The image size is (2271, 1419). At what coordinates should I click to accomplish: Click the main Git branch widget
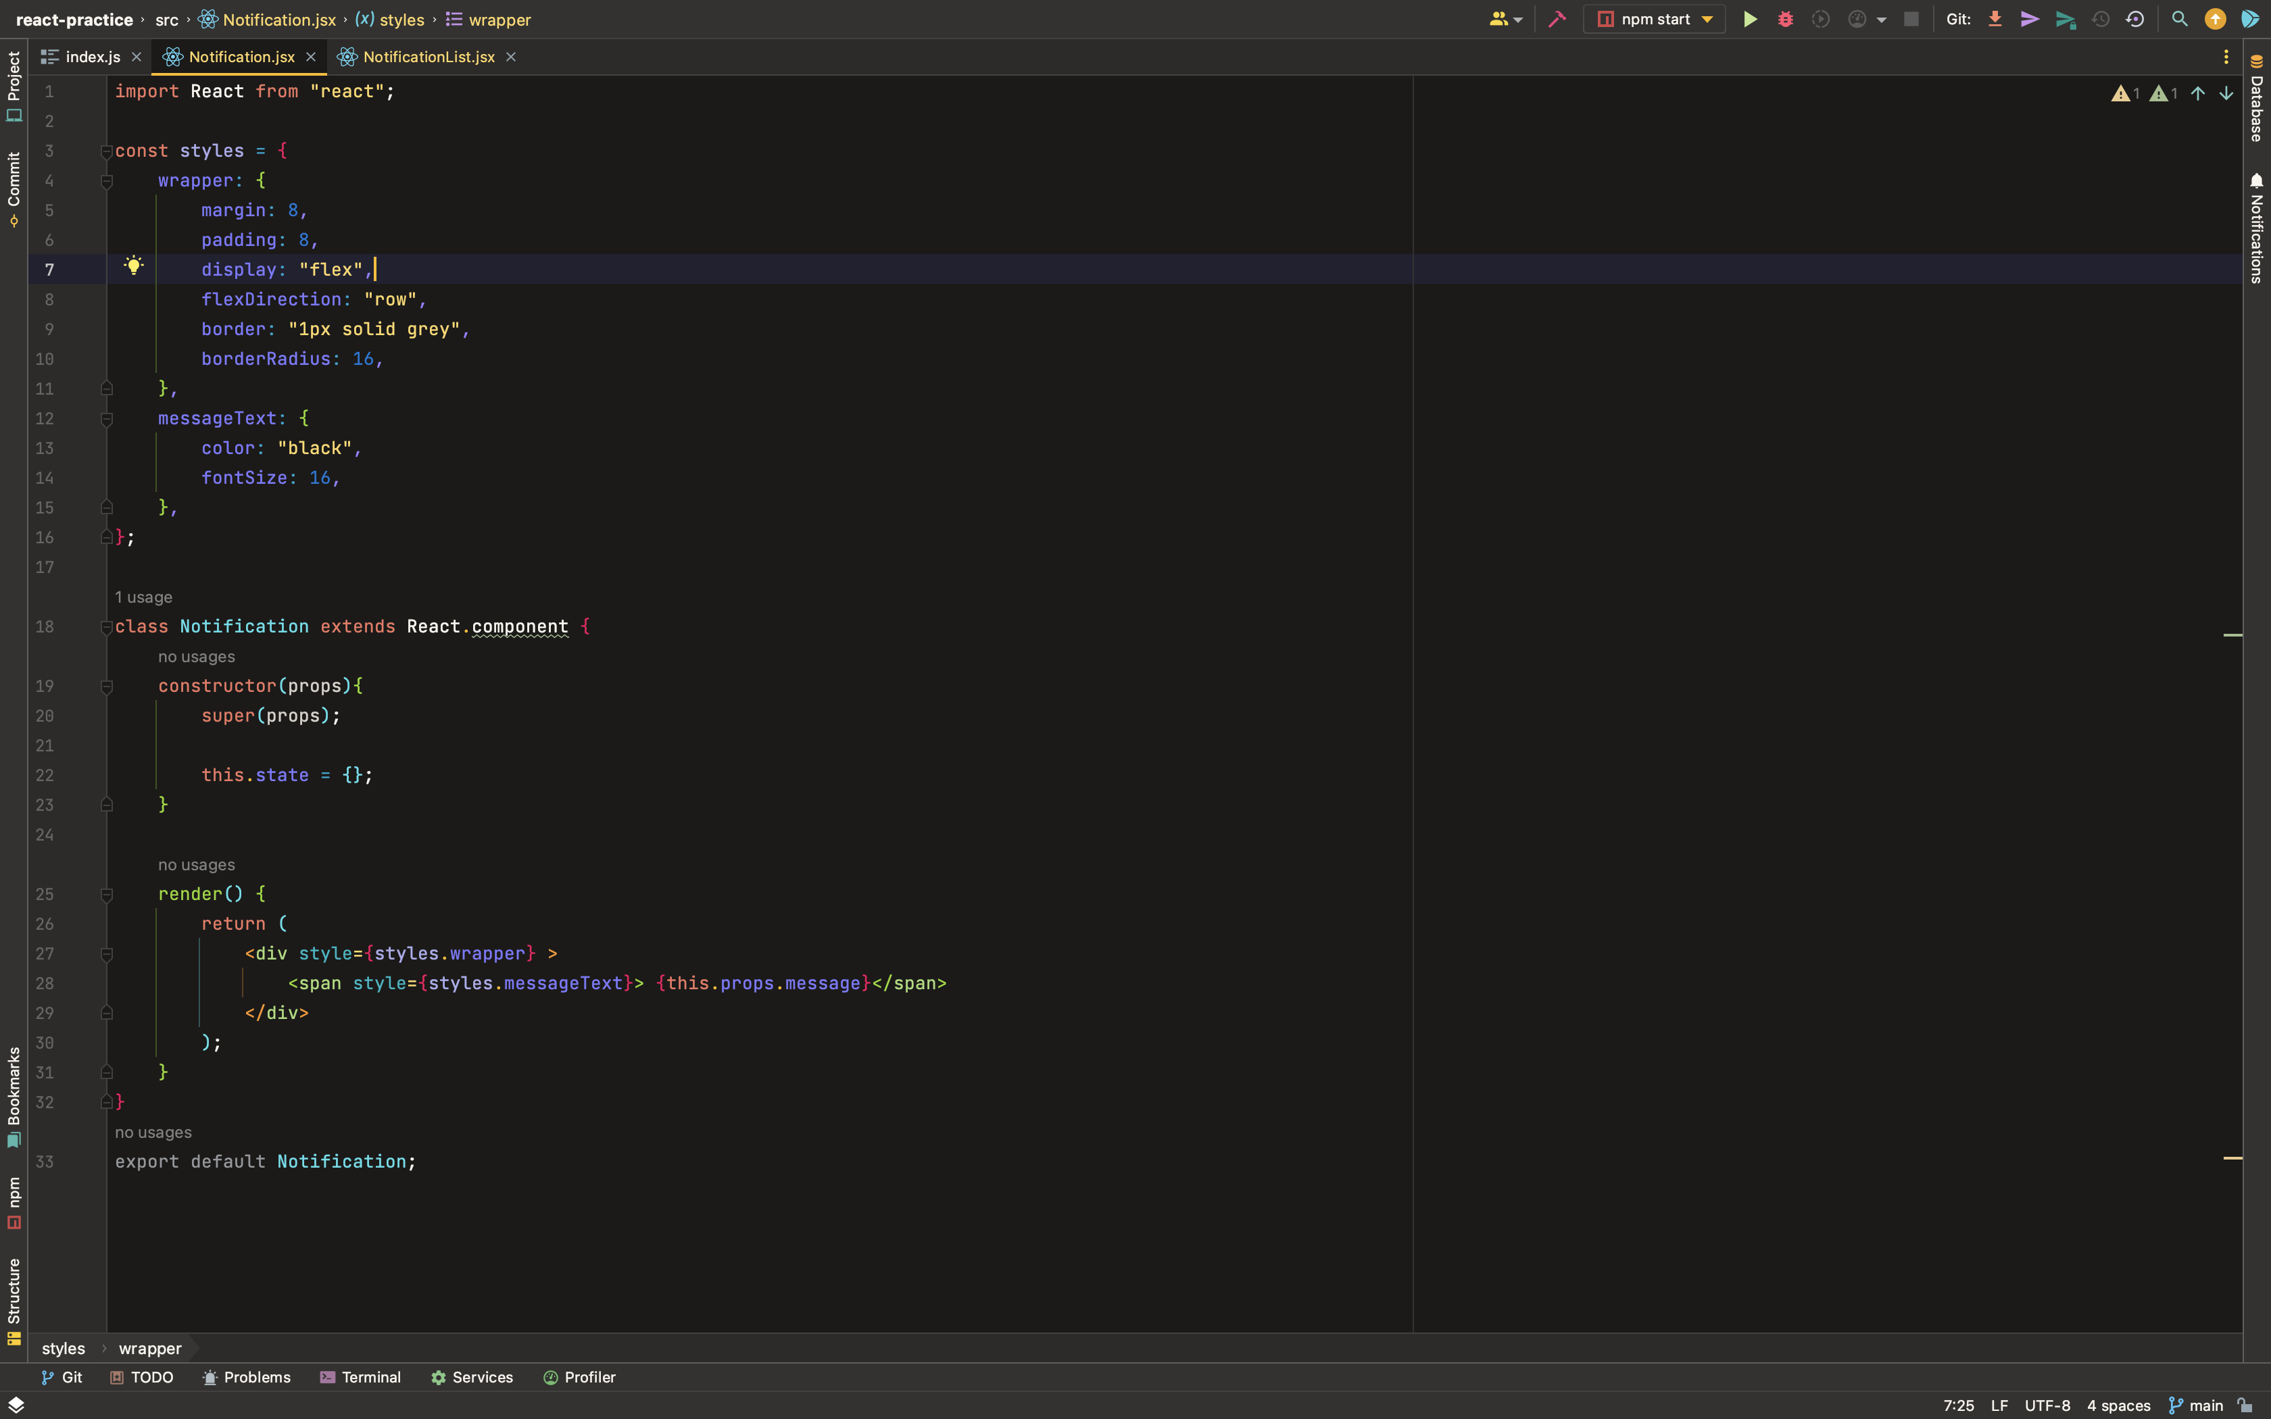(2196, 1405)
